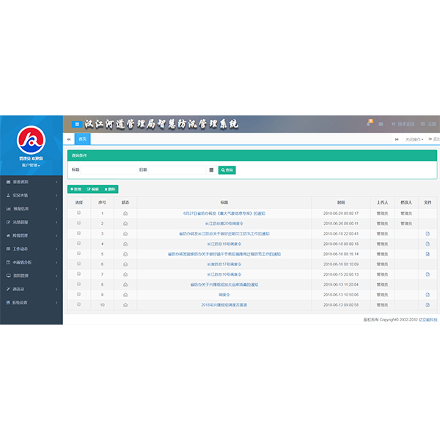The height and width of the screenshot is (440, 440).
Task: Click into the 标题 title input field
Action: [x=109, y=170]
